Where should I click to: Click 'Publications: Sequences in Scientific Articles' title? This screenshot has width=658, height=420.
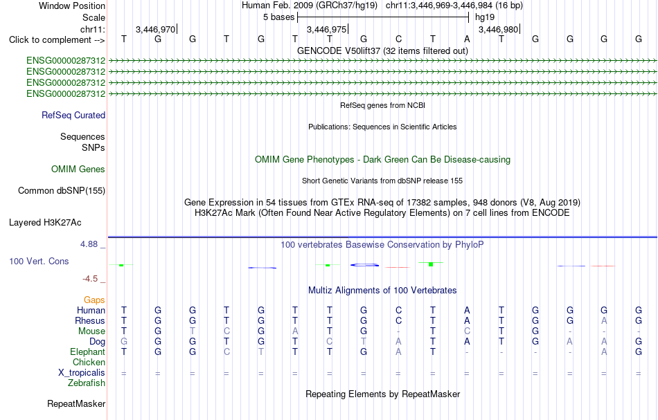383,127
